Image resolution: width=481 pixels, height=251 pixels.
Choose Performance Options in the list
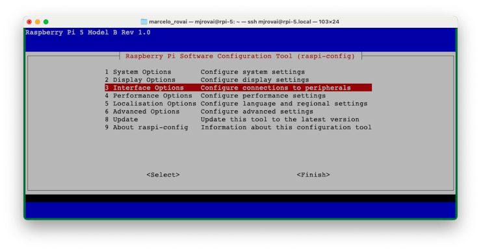[238, 96]
